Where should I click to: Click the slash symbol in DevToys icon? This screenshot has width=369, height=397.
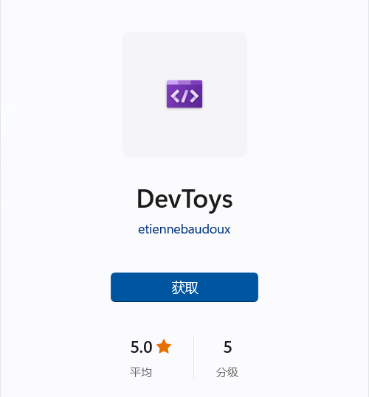tap(184, 96)
